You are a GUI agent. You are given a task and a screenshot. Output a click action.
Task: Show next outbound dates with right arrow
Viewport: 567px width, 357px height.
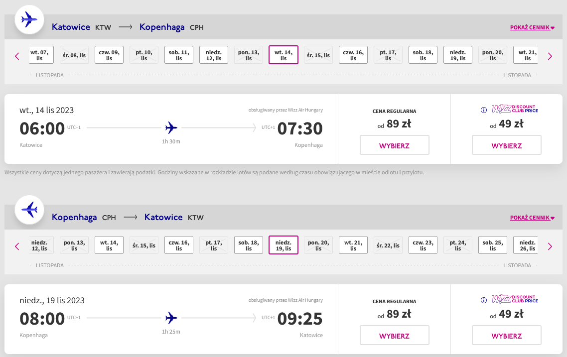(x=550, y=56)
